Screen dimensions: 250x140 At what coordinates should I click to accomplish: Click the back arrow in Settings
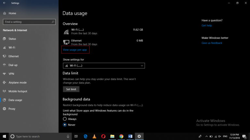(4, 3)
